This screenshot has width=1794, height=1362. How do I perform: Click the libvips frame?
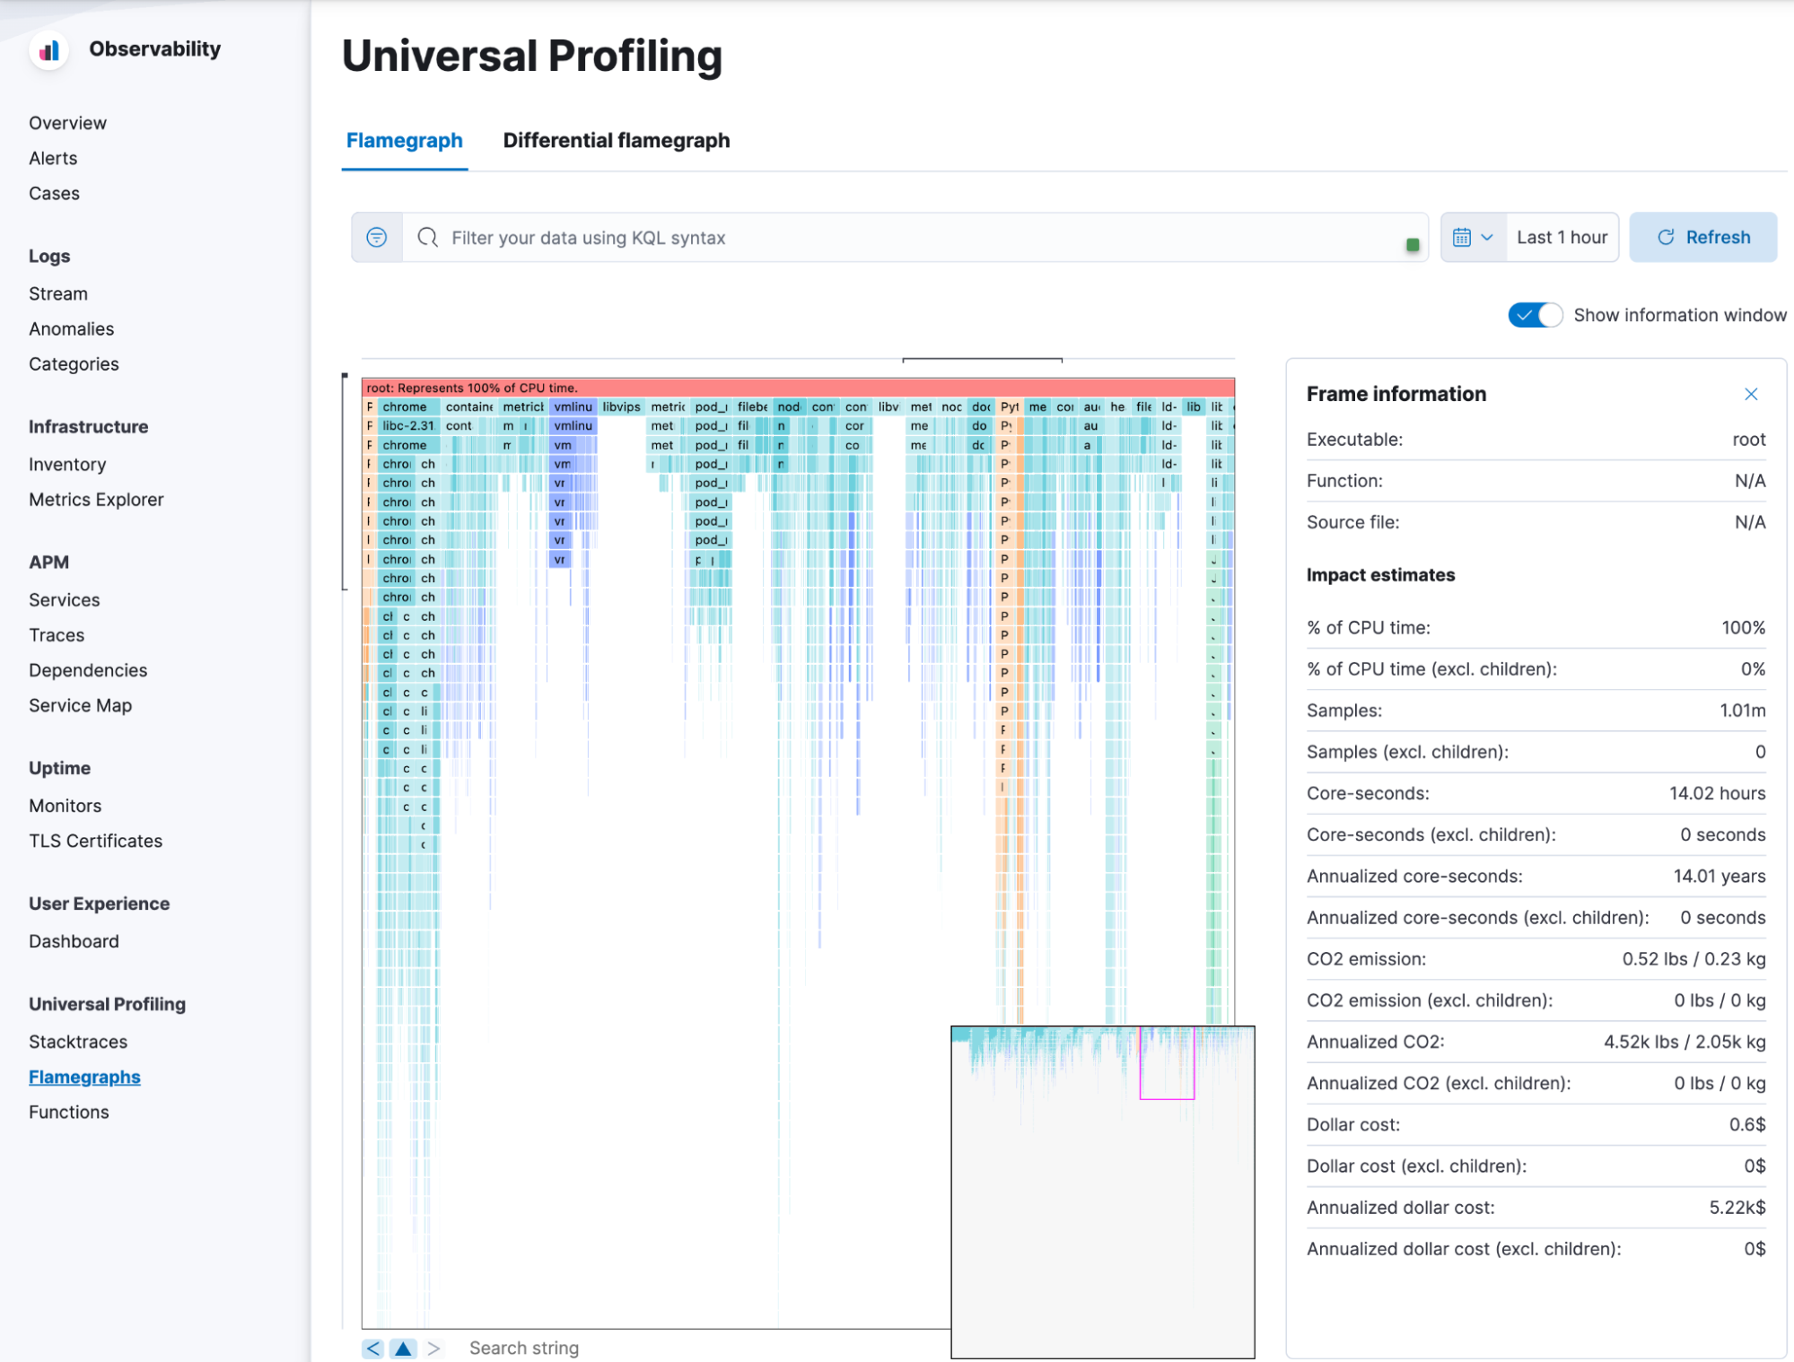coord(621,406)
